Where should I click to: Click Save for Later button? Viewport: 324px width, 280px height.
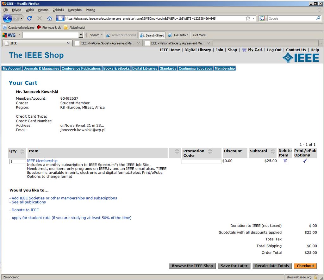click(234, 266)
